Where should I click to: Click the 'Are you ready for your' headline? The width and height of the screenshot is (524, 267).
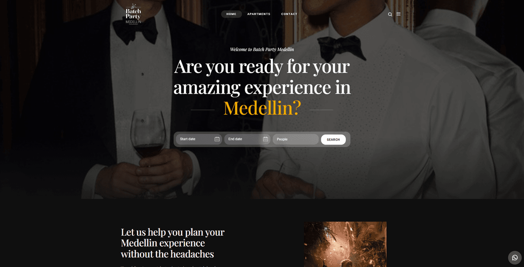pyautogui.click(x=262, y=66)
